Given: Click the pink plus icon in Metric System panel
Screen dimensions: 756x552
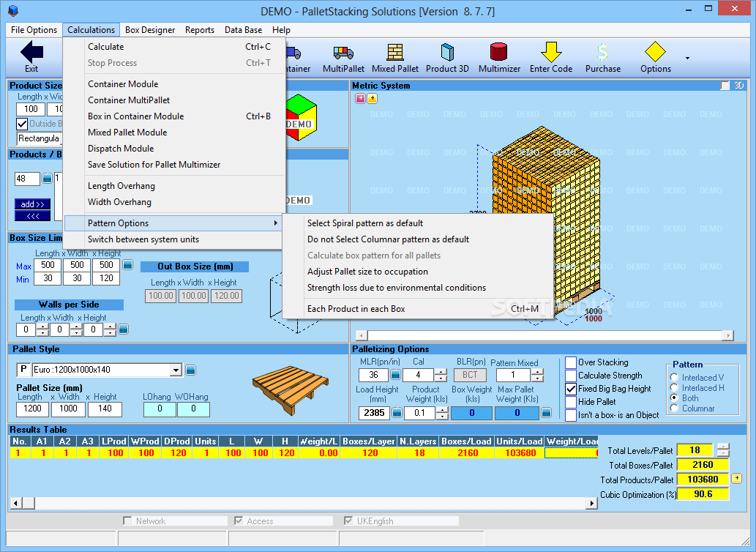Looking at the screenshot, I should click(360, 99).
